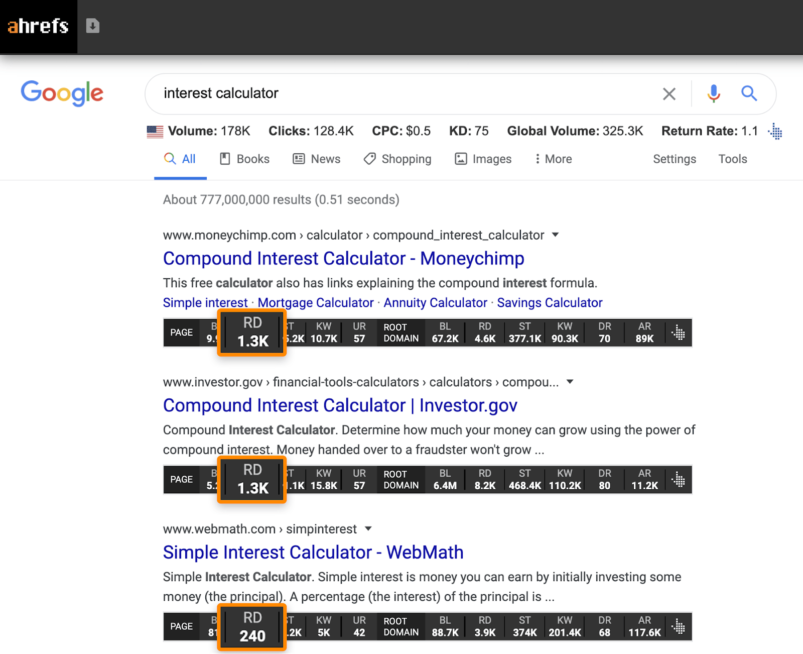Follow the Mortgage Calculator sitelink
803x654 pixels.
click(x=316, y=303)
